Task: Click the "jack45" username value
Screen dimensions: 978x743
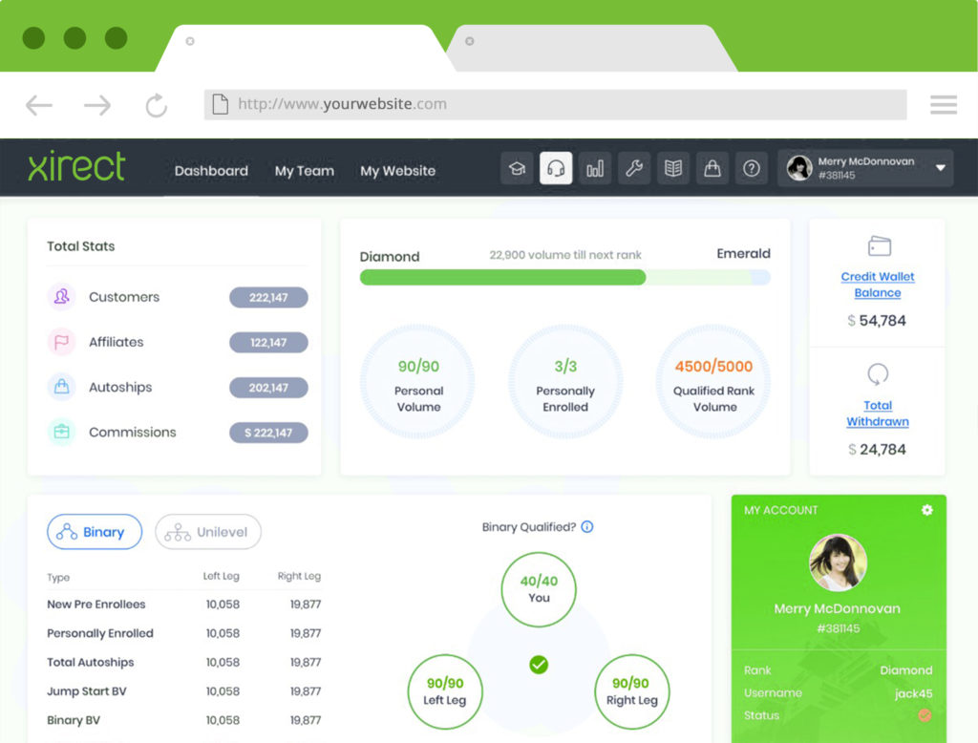Action: point(913,693)
